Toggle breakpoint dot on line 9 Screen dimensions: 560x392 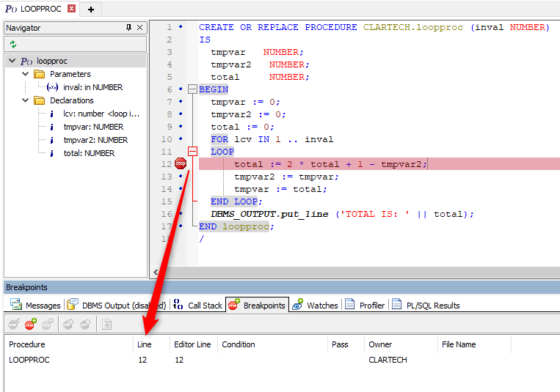click(x=181, y=126)
